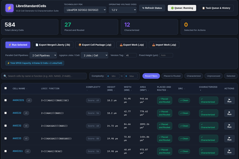Click the search magnifier icon
This screenshot has height=159, width=239.
5,76
